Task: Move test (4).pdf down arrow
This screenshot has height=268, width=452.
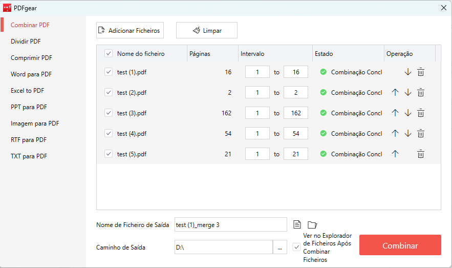Action: pyautogui.click(x=407, y=134)
